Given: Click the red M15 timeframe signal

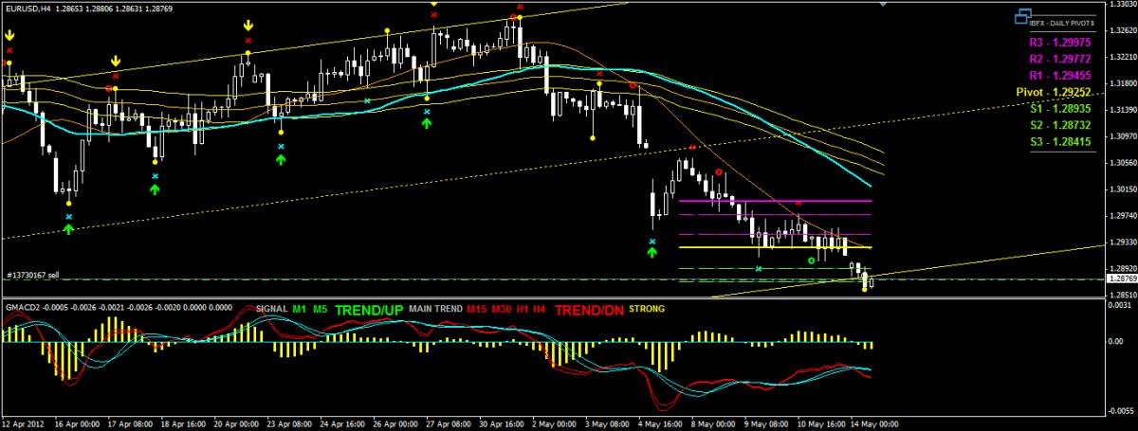Looking at the screenshot, I should pos(477,309).
